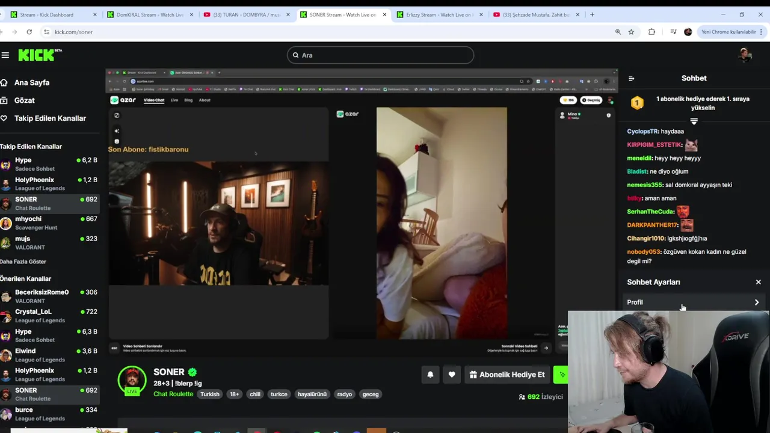Click the Kick logo

pyautogui.click(x=40, y=55)
